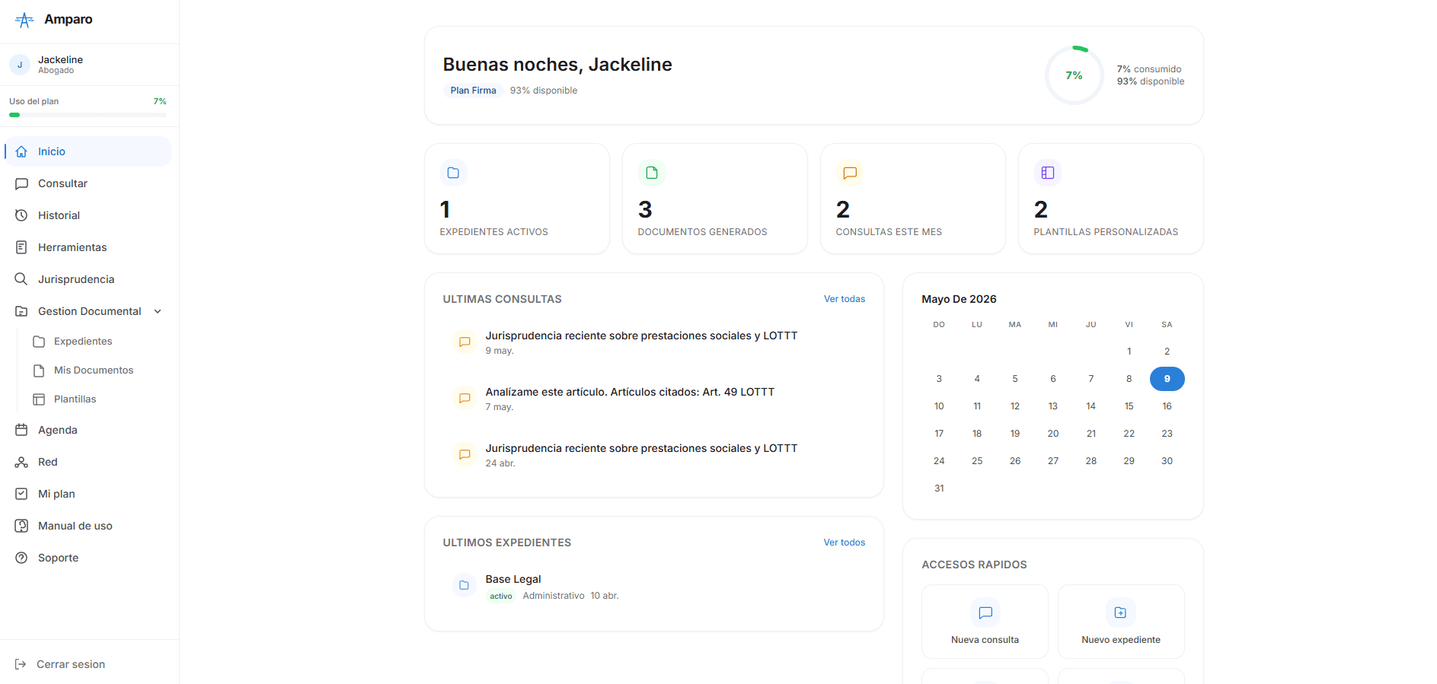The width and height of the screenshot is (1437, 684).
Task: Click the Cerrar sesion logout icon
Action: click(x=21, y=664)
